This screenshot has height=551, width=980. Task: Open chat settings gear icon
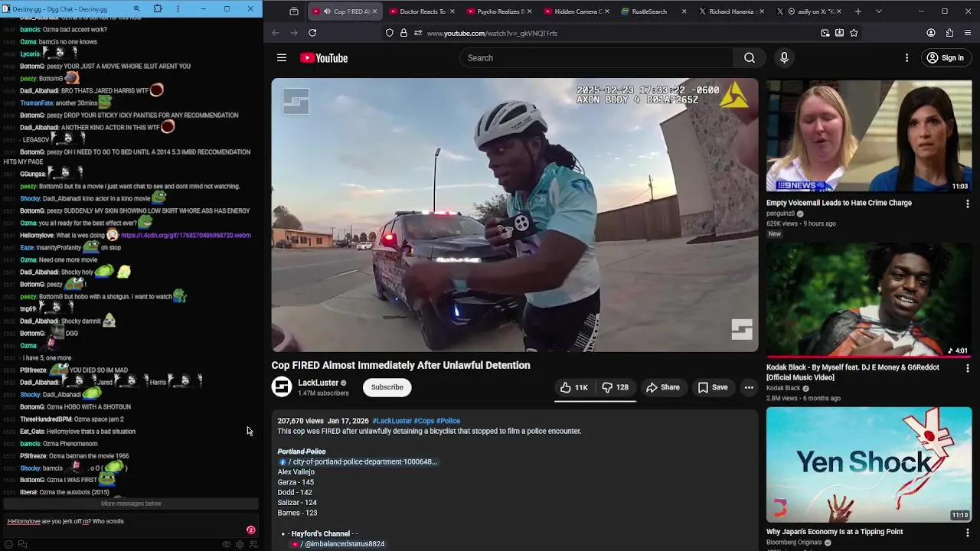pos(240,544)
